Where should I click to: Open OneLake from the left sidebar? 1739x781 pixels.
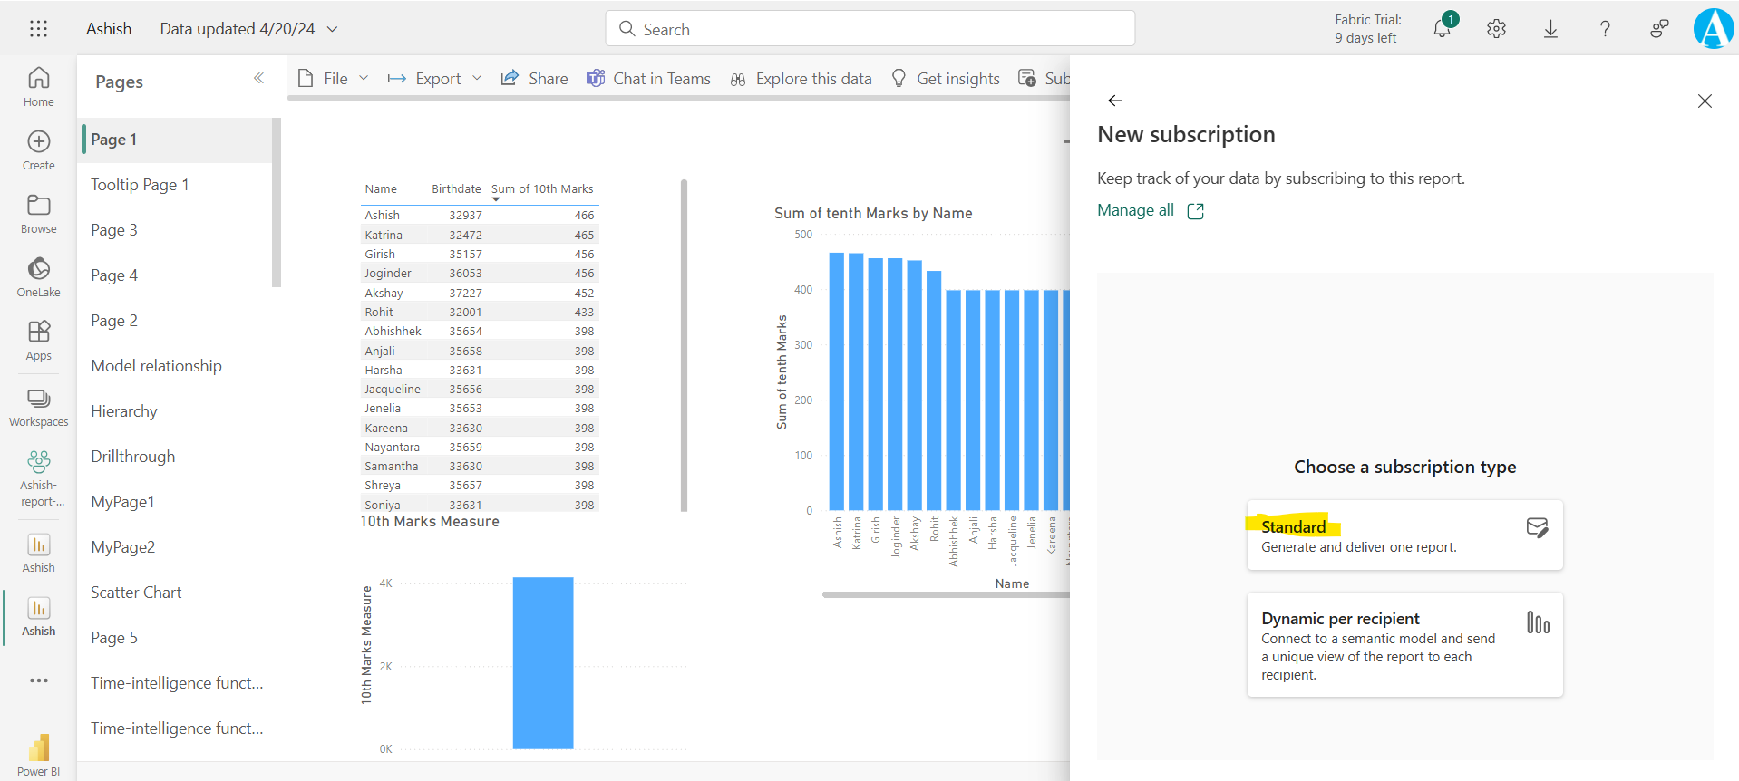(38, 276)
